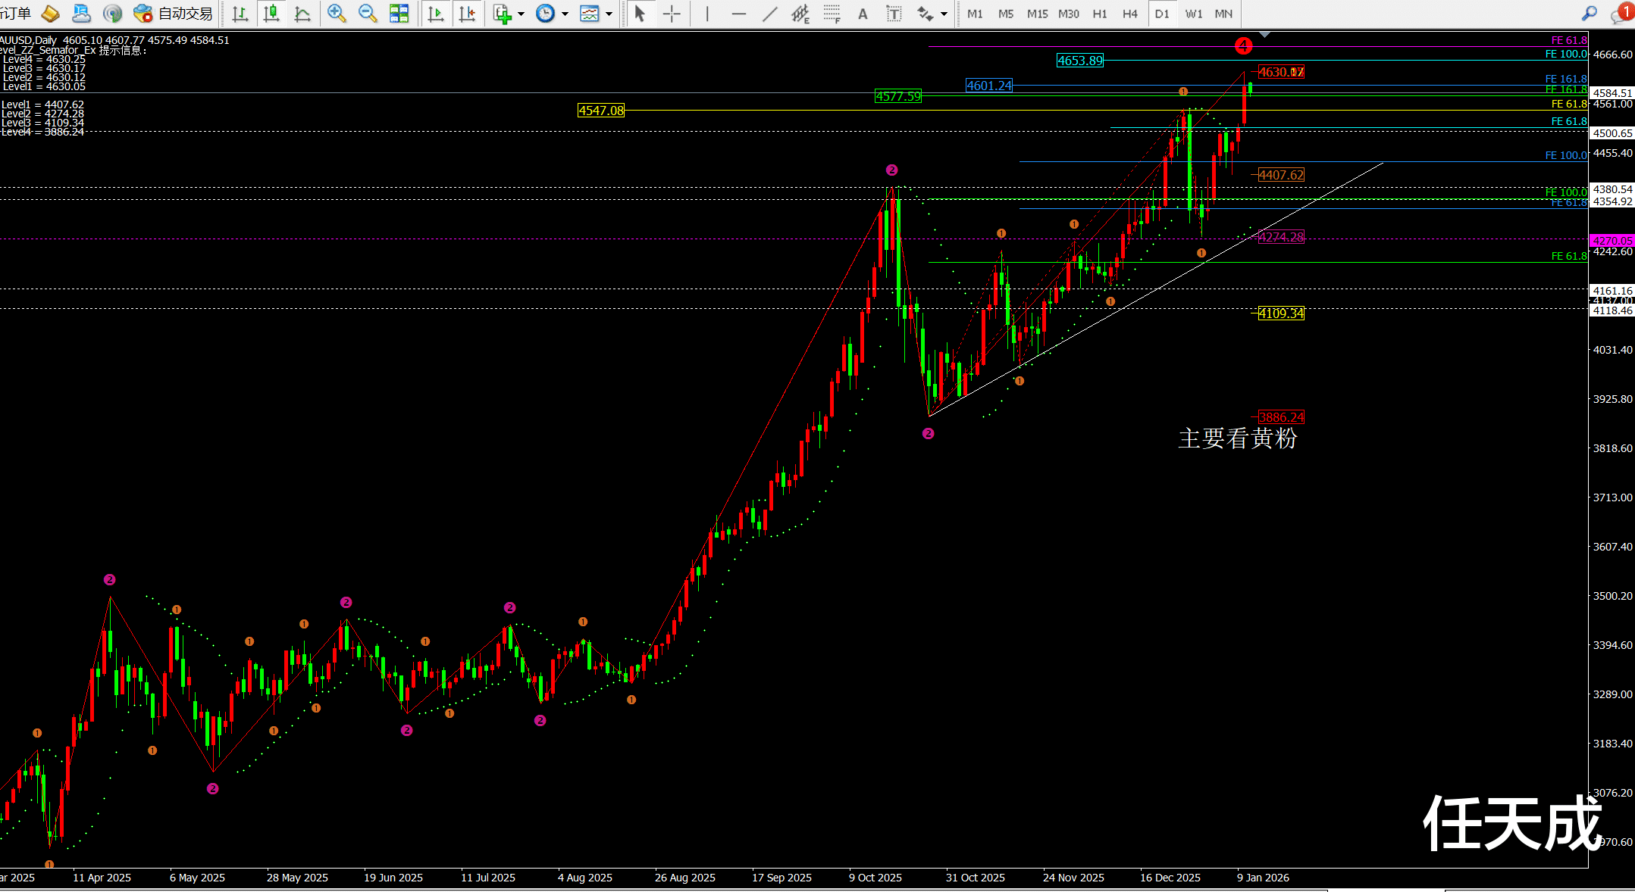1635x892 pixels.
Task: Toggle chart auto scroll button
Action: (x=436, y=13)
